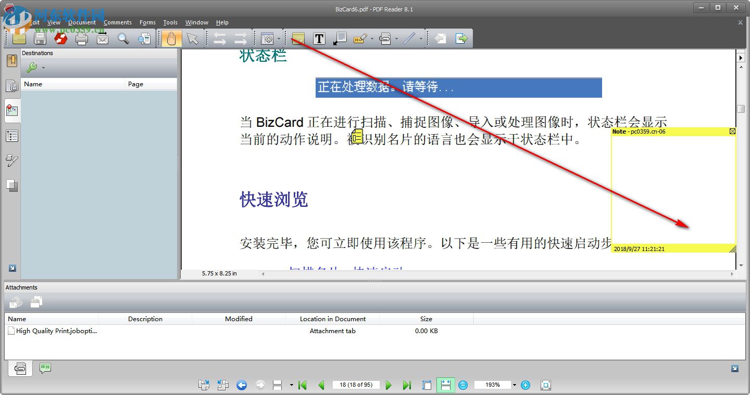Click the page number field

356,385
